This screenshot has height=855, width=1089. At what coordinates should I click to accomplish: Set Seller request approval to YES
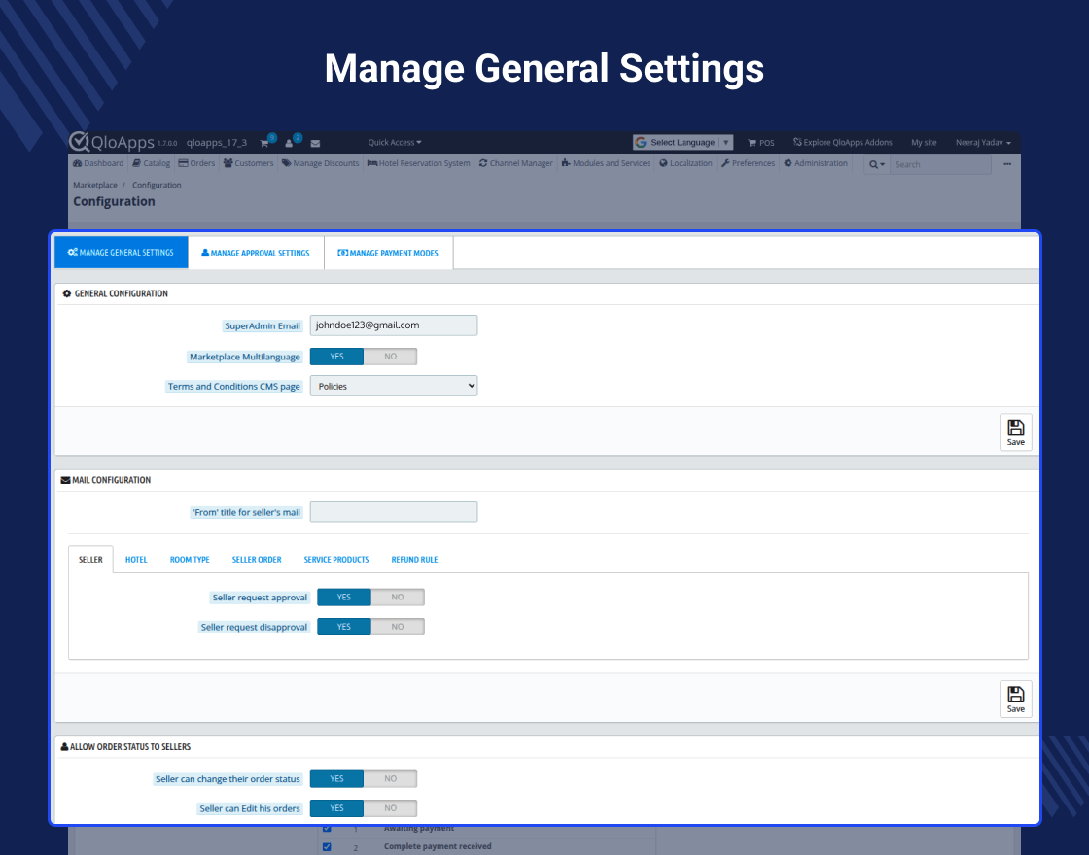point(344,598)
